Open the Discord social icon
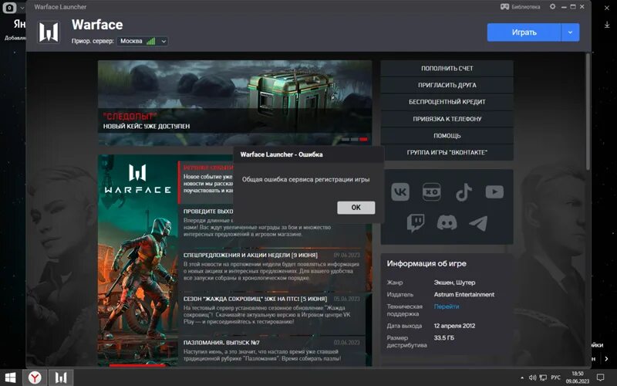 pos(447,223)
